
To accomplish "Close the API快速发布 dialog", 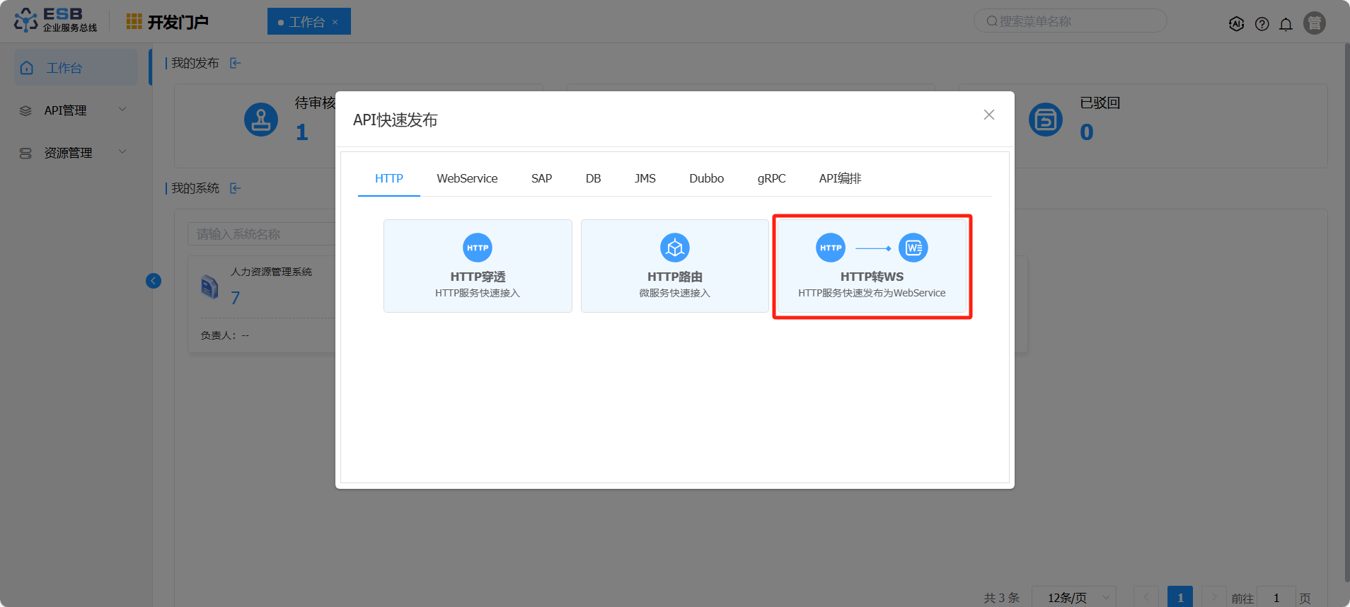I will point(988,115).
